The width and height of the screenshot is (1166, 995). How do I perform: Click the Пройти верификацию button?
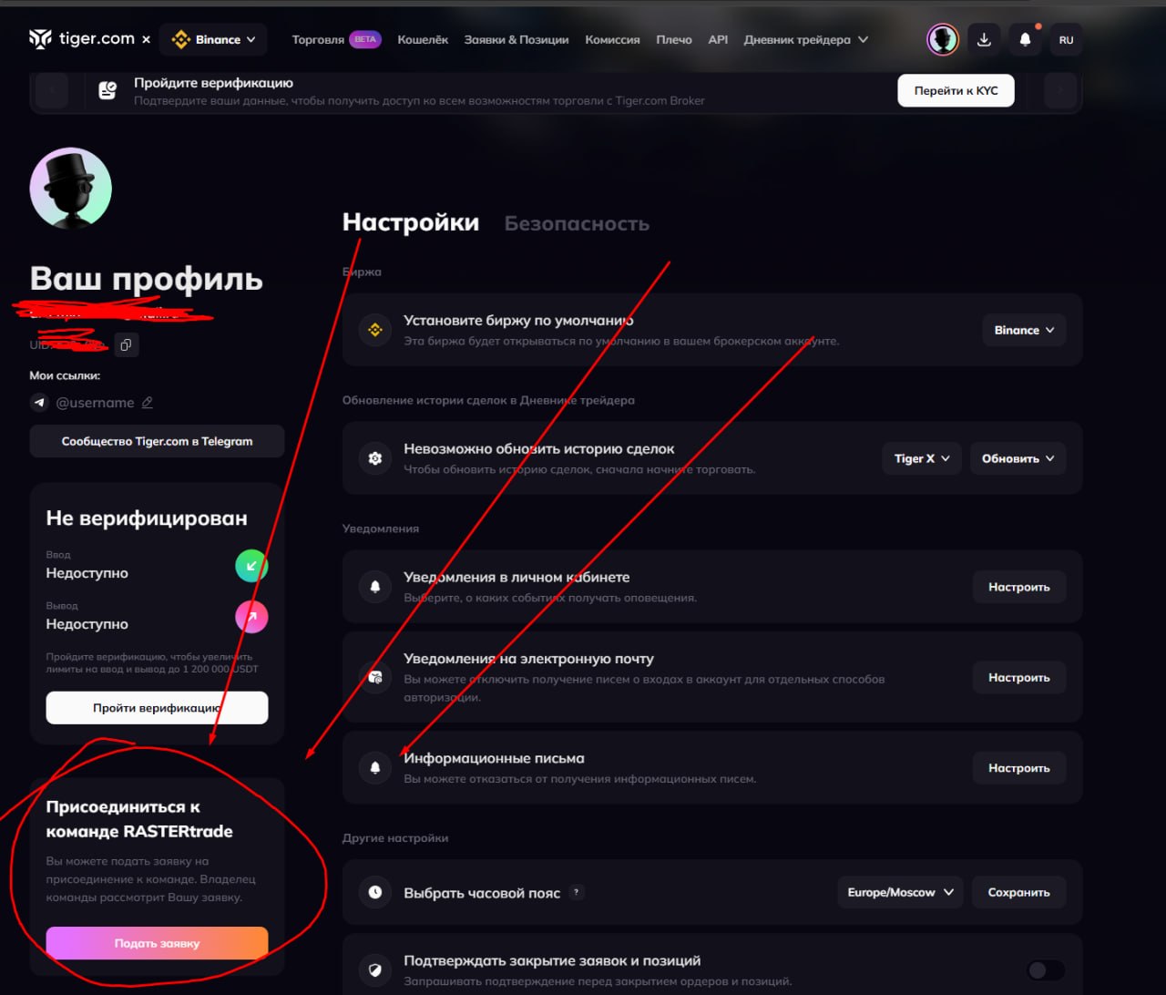[x=157, y=708]
